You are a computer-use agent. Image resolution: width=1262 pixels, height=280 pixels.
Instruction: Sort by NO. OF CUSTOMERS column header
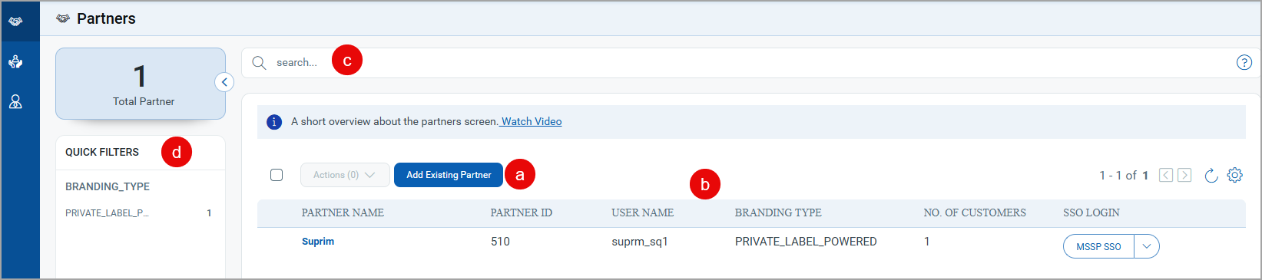click(975, 212)
